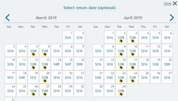Choose April 23 with $108 fare
This screenshot has height=101, width=178.
click(x=121, y=77)
